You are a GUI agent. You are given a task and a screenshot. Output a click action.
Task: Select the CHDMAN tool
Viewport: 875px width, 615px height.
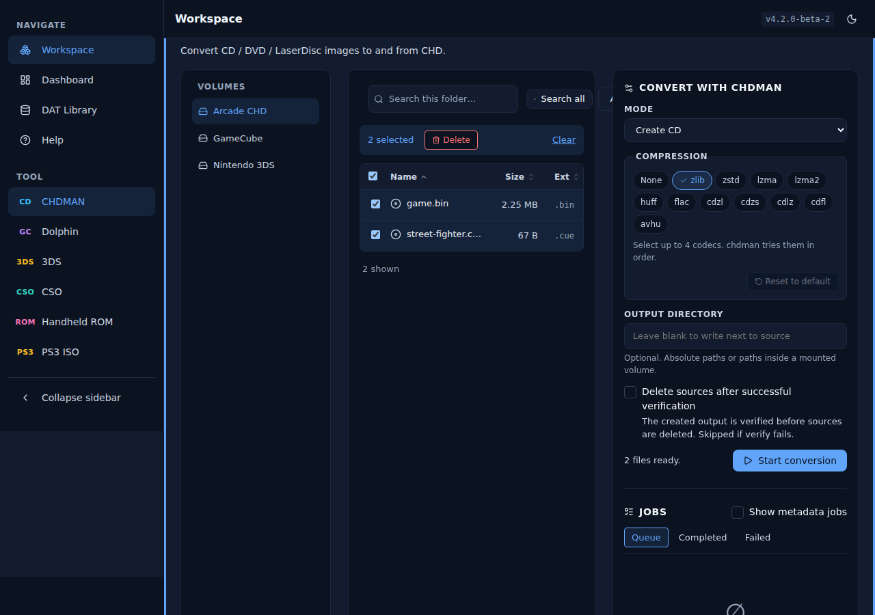click(x=81, y=202)
